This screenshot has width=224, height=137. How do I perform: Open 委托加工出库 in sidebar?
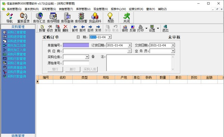pos(16,46)
